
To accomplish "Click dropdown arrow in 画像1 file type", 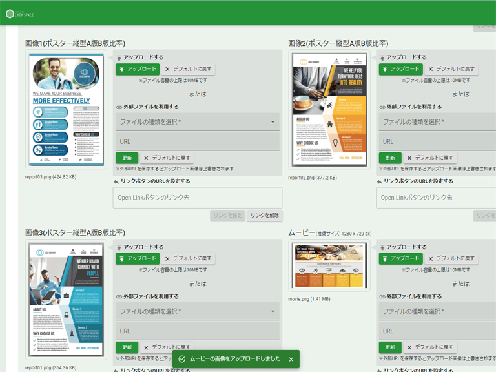I will click(273, 122).
